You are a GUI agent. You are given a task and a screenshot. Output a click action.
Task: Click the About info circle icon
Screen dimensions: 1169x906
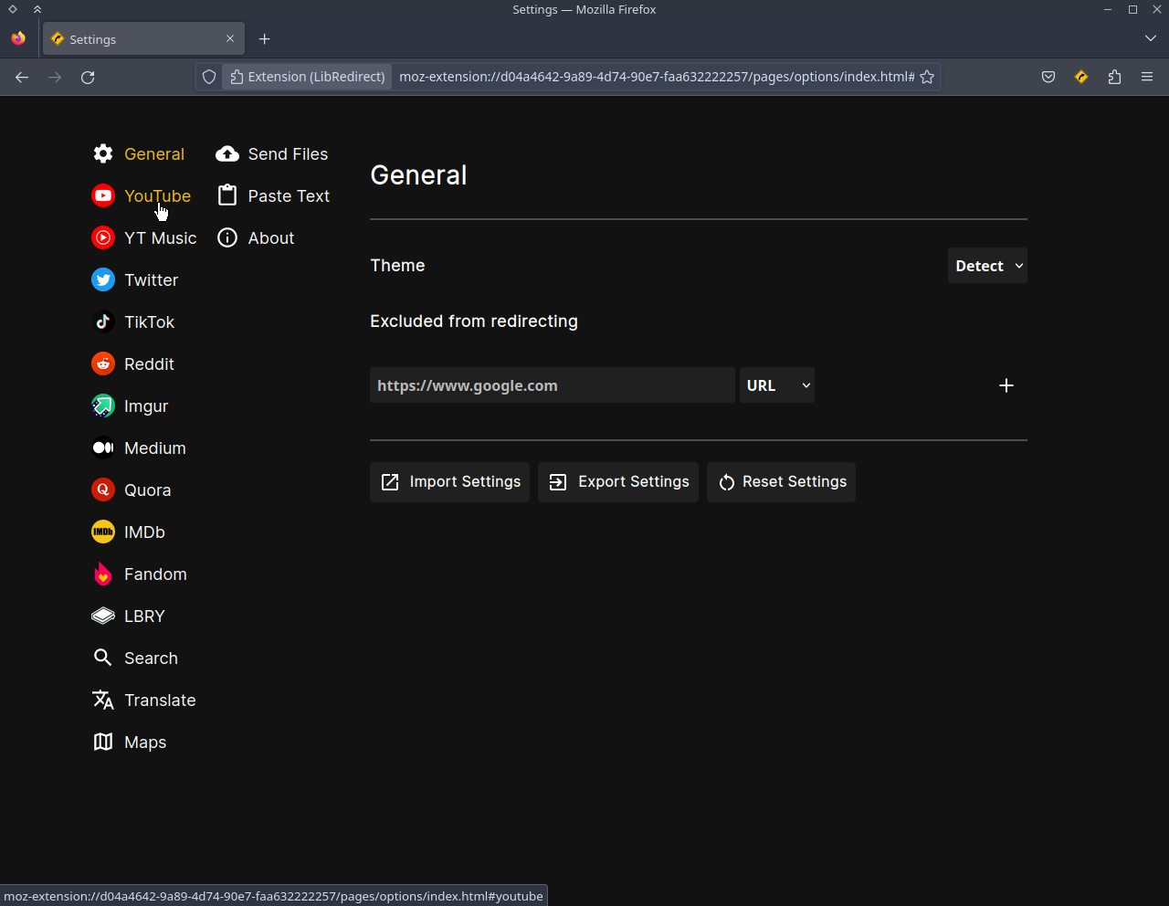coord(227,237)
